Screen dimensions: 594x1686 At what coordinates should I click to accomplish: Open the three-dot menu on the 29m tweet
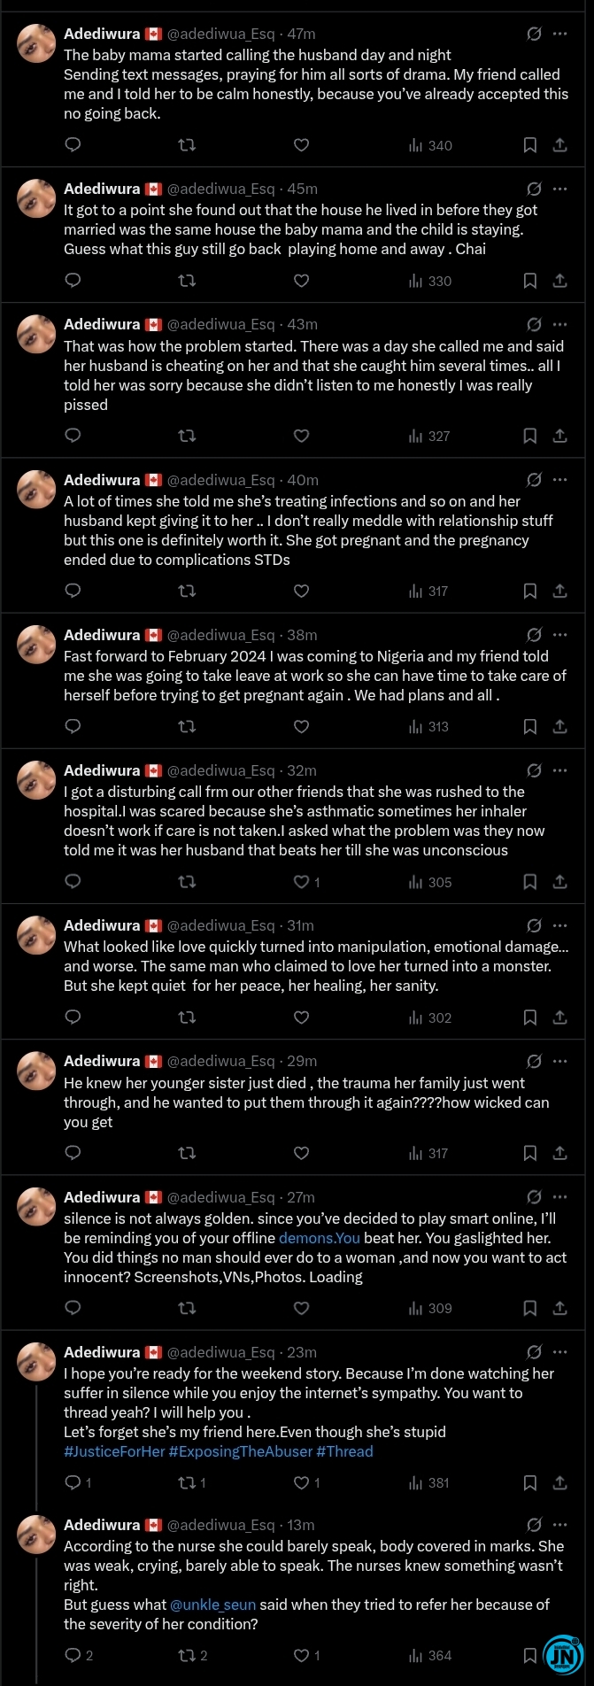(559, 1061)
